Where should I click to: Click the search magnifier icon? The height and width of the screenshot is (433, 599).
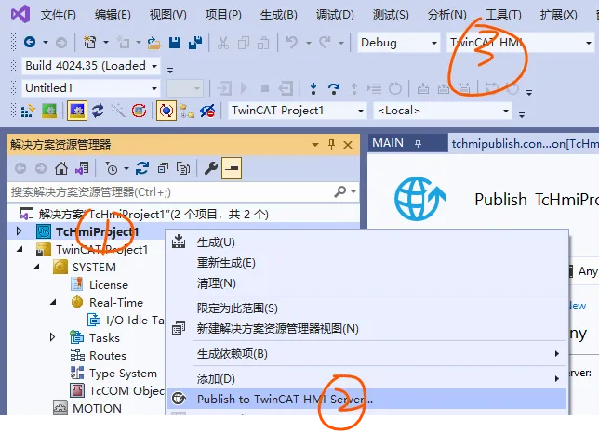(340, 191)
